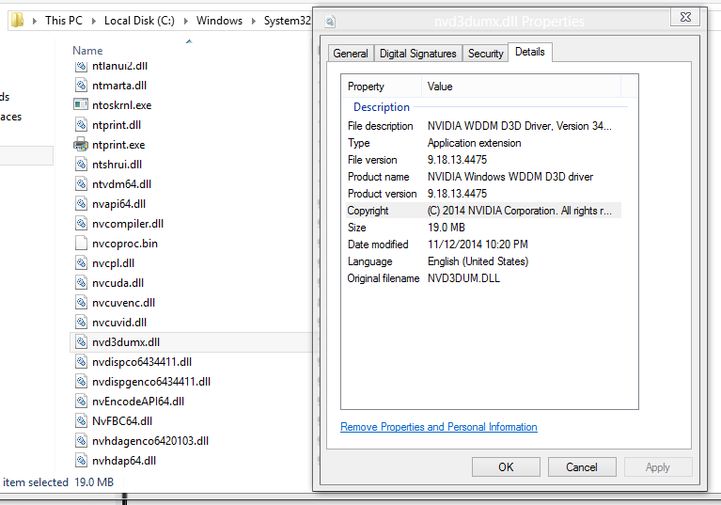Click the ntoskrnl.exe application icon
The width and height of the screenshot is (721, 505).
(x=81, y=105)
